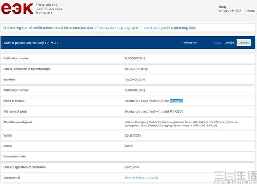Click Date of publication of the notification label

tap(27, 69)
